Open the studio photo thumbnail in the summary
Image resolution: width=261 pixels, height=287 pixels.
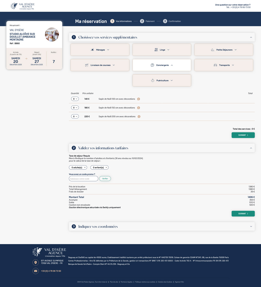click(x=52, y=34)
